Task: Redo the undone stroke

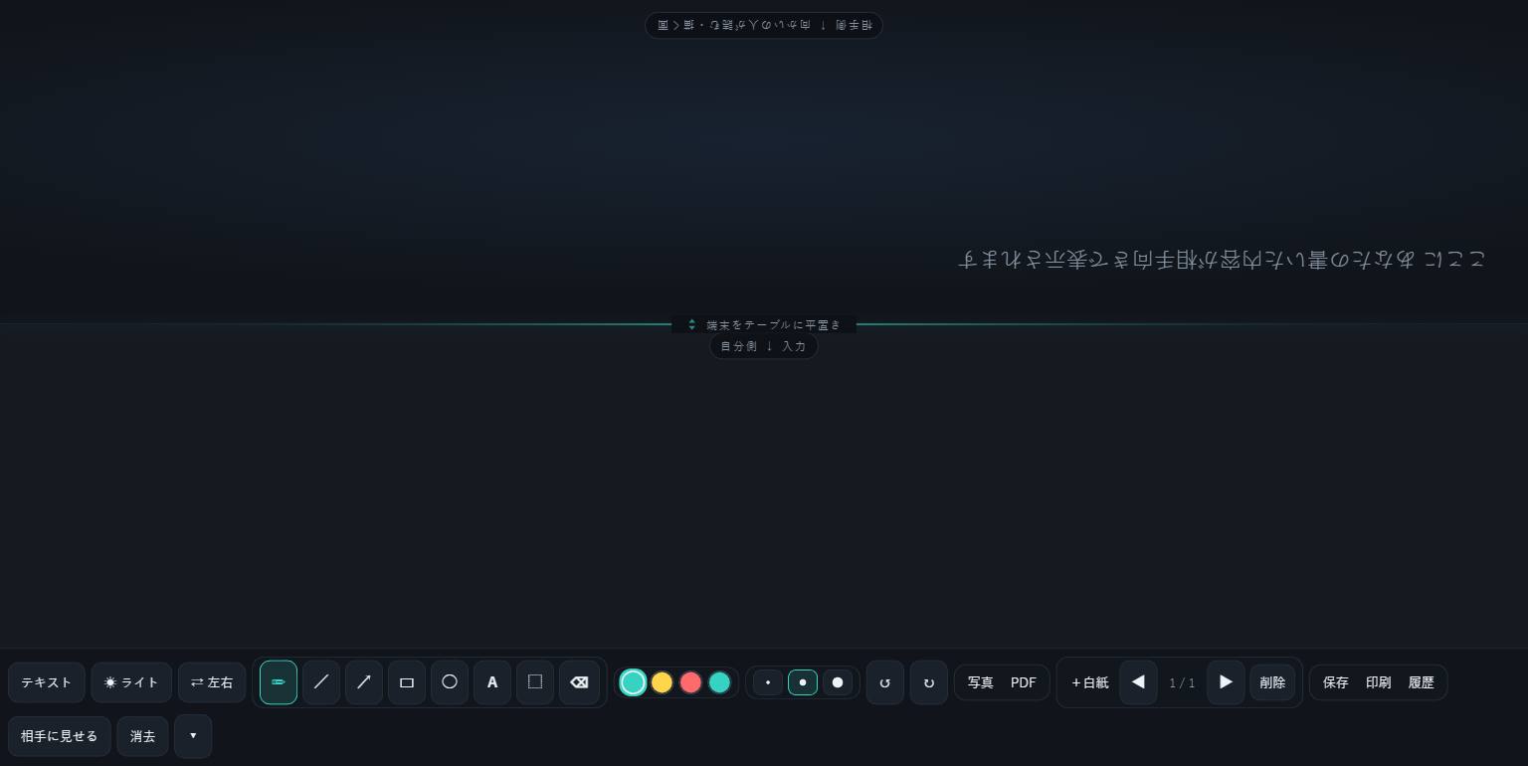Action: [x=929, y=682]
